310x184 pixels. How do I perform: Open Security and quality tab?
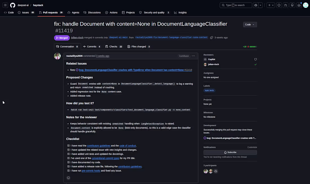click(x=154, y=12)
